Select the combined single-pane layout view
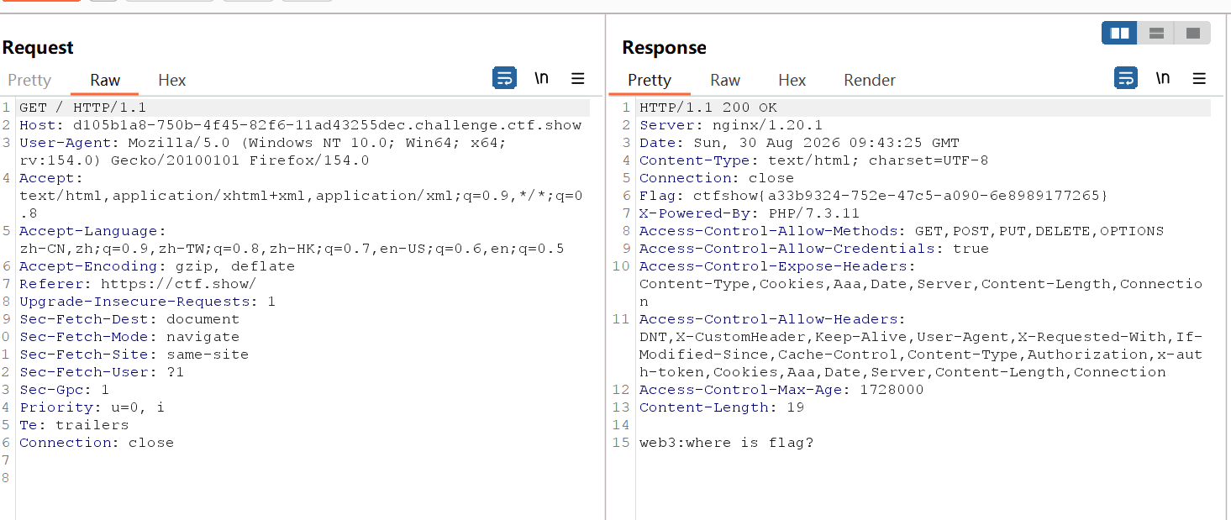 1192,33
